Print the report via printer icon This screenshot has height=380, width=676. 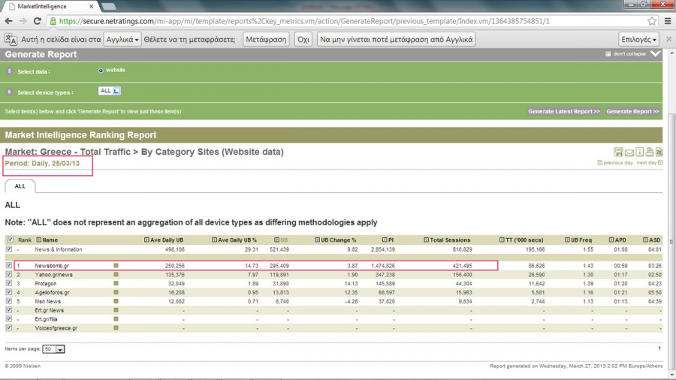(649, 152)
